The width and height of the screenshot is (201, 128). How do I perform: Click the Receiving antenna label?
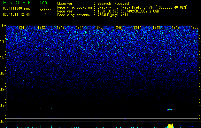(73, 15)
